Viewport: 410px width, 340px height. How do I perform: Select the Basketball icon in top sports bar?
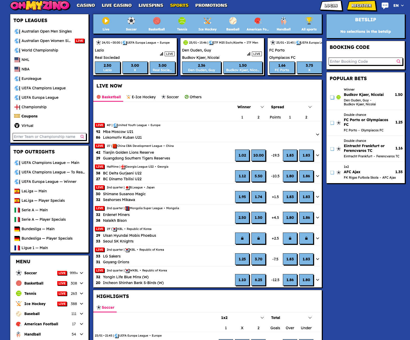157,21
